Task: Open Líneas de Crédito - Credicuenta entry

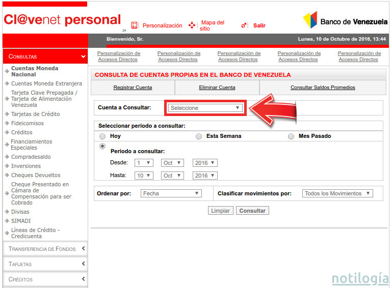Action: point(35,233)
